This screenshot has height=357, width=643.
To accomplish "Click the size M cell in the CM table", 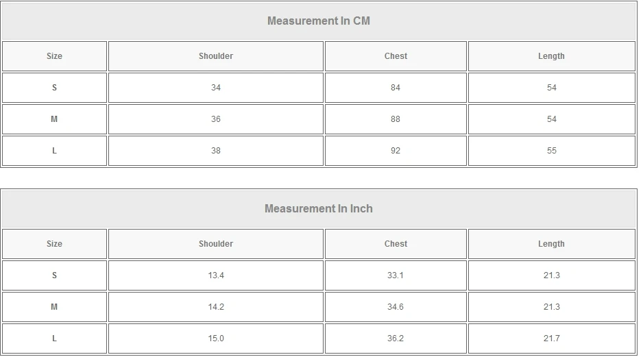I will (x=54, y=119).
